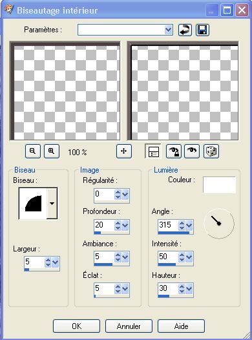Toggle the show/hide previews button
Screen dimensions: 252x340
click(153, 151)
